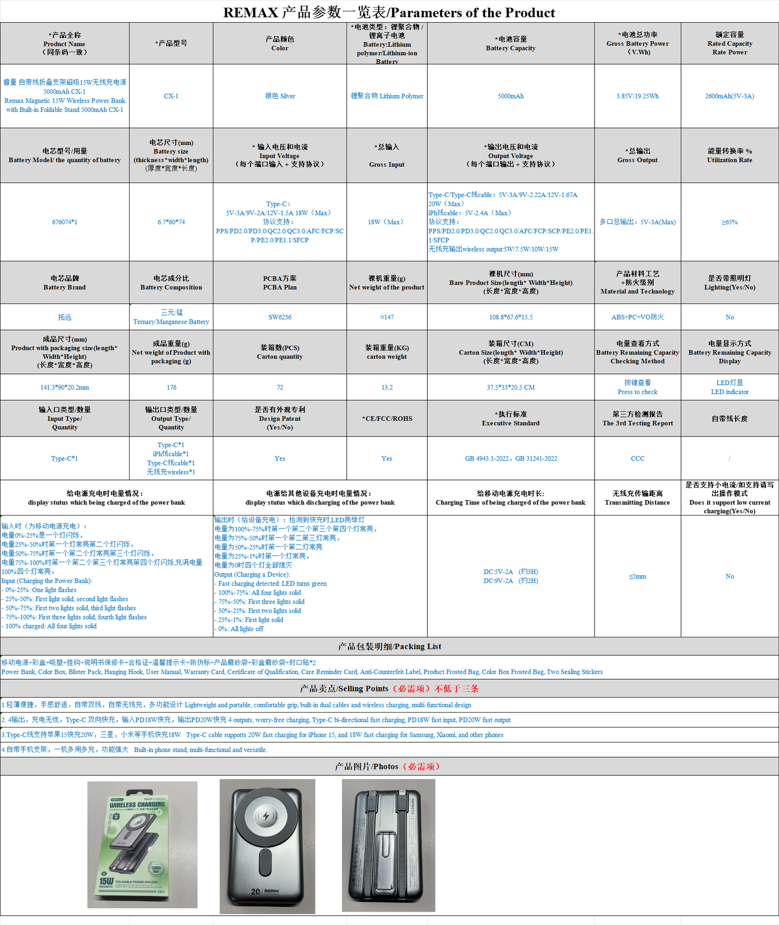This screenshot has width=779, height=925.
Task: Click the '拓远' battery brand cell
Action: [65, 317]
